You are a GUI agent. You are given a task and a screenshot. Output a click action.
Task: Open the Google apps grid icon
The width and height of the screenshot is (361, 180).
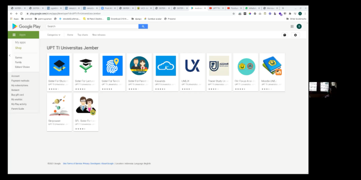(x=292, y=26)
